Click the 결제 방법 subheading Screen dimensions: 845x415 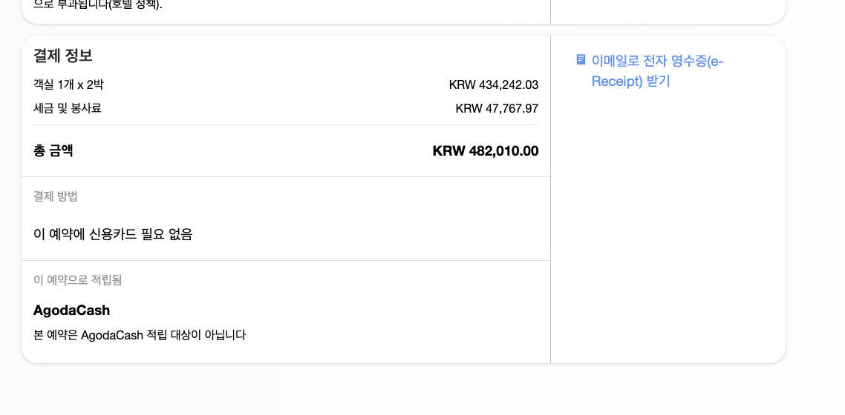click(56, 196)
